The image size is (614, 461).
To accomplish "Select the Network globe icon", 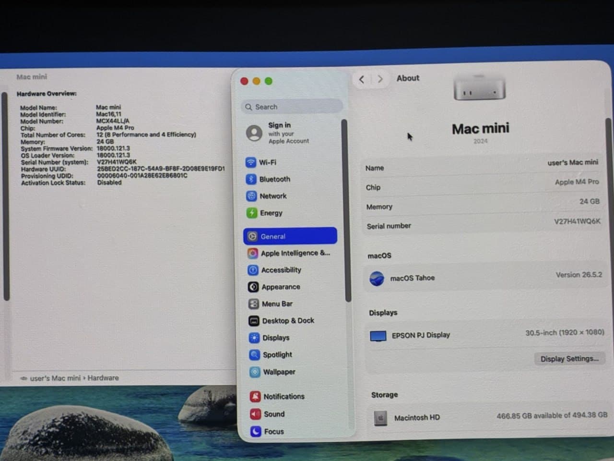I will point(251,196).
